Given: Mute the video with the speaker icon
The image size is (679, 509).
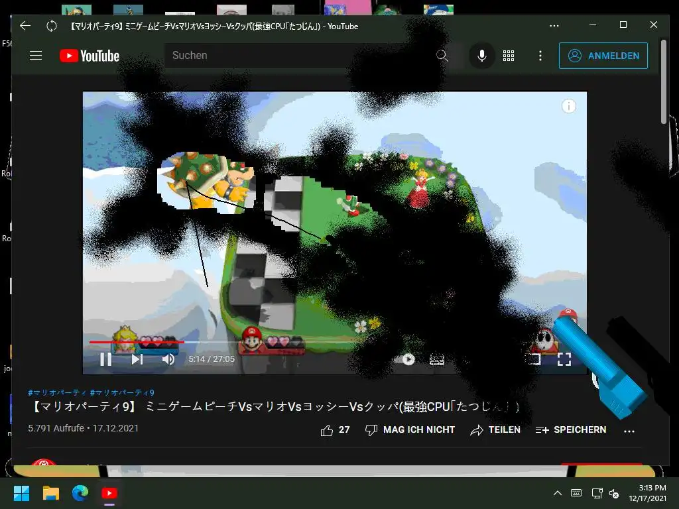Looking at the screenshot, I should [168, 359].
